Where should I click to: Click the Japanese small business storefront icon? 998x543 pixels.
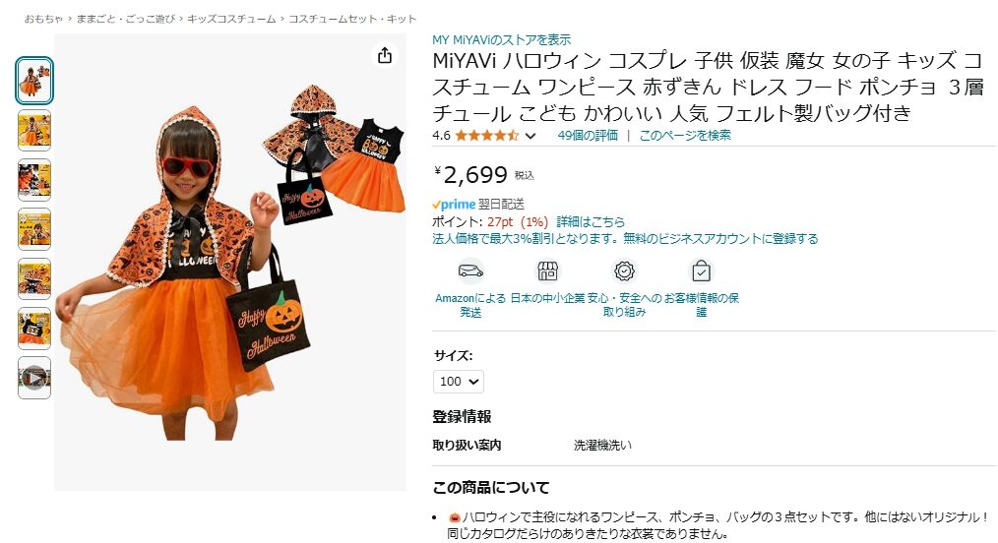click(547, 271)
